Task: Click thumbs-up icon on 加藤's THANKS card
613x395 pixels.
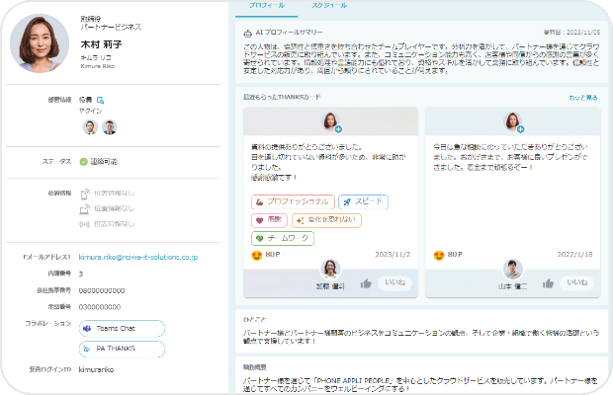Action: pos(367,282)
